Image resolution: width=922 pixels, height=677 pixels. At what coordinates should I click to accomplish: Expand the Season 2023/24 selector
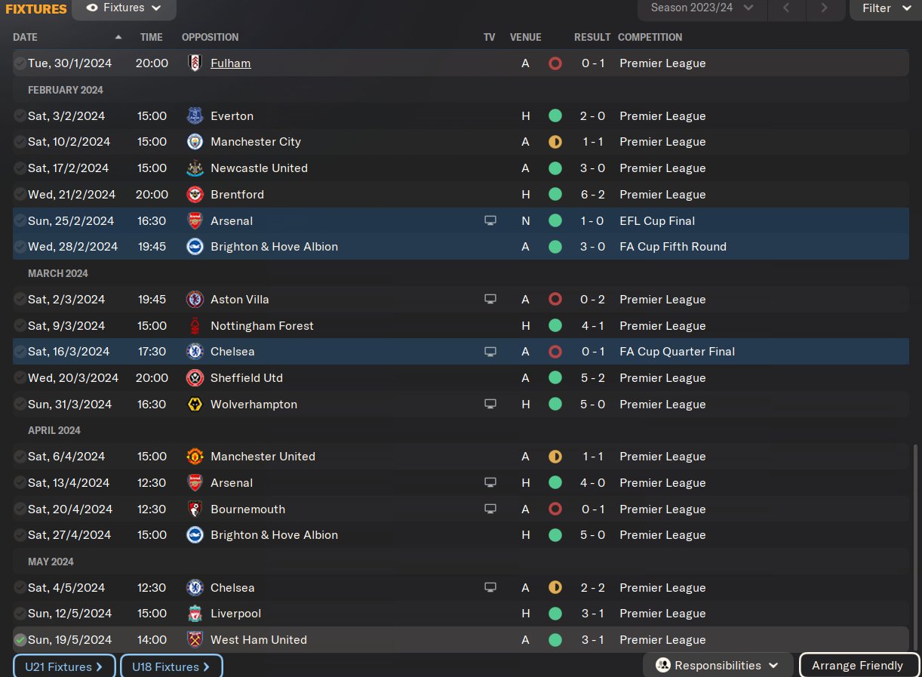(702, 8)
